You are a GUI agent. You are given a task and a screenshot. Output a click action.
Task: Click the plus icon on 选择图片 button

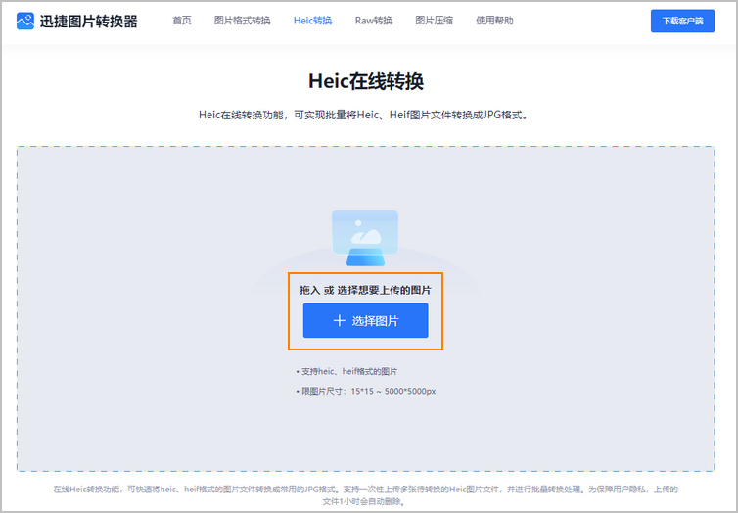point(340,320)
